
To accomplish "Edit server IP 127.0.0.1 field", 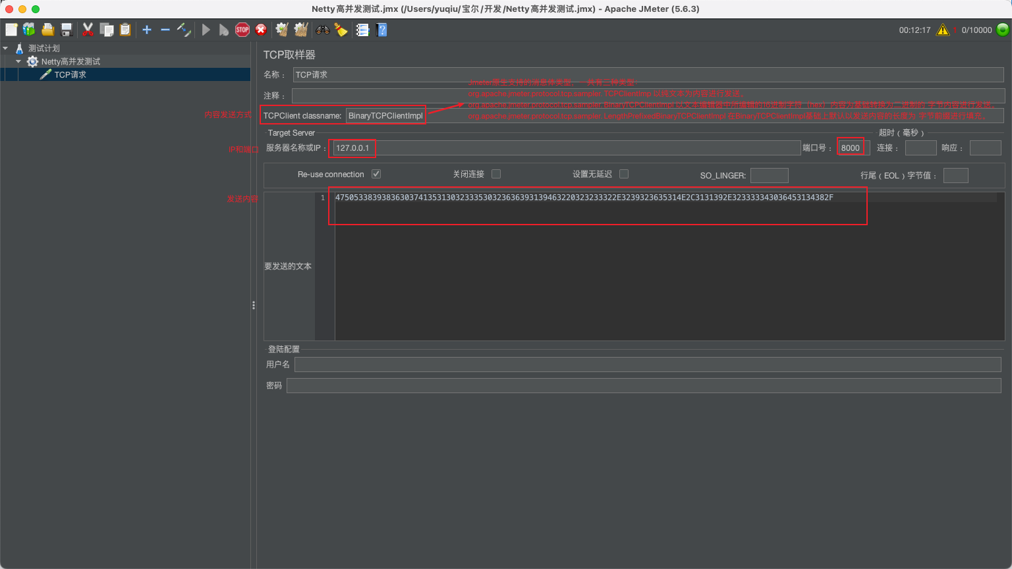I will (x=566, y=148).
